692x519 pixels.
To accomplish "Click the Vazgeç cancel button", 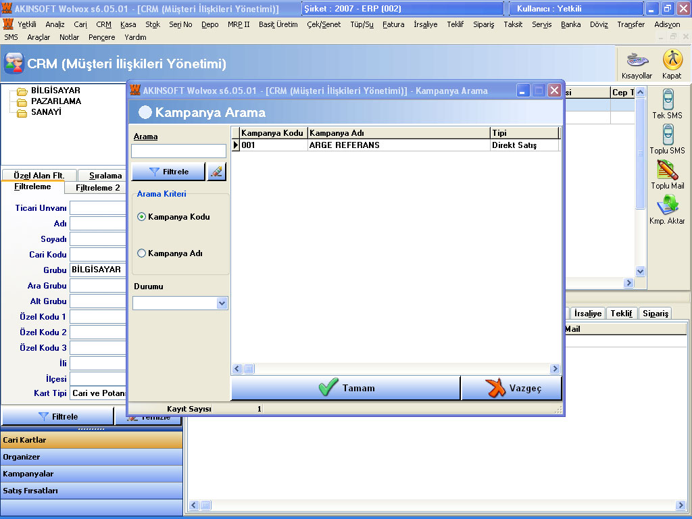I will click(x=512, y=388).
